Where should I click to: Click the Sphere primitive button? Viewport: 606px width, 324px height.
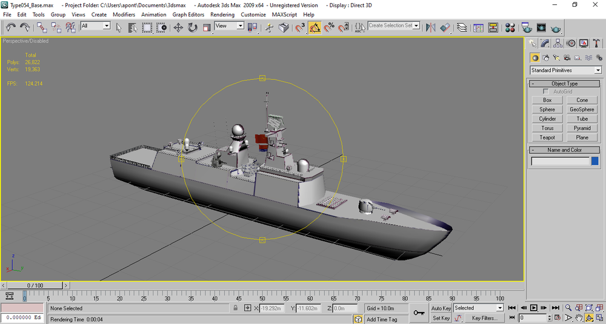(x=547, y=109)
